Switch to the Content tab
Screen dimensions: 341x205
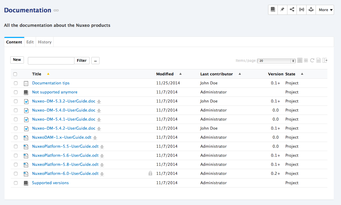14,42
